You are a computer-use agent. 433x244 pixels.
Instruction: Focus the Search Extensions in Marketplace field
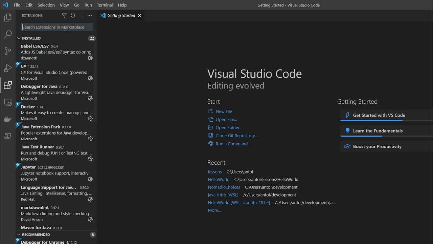click(57, 27)
